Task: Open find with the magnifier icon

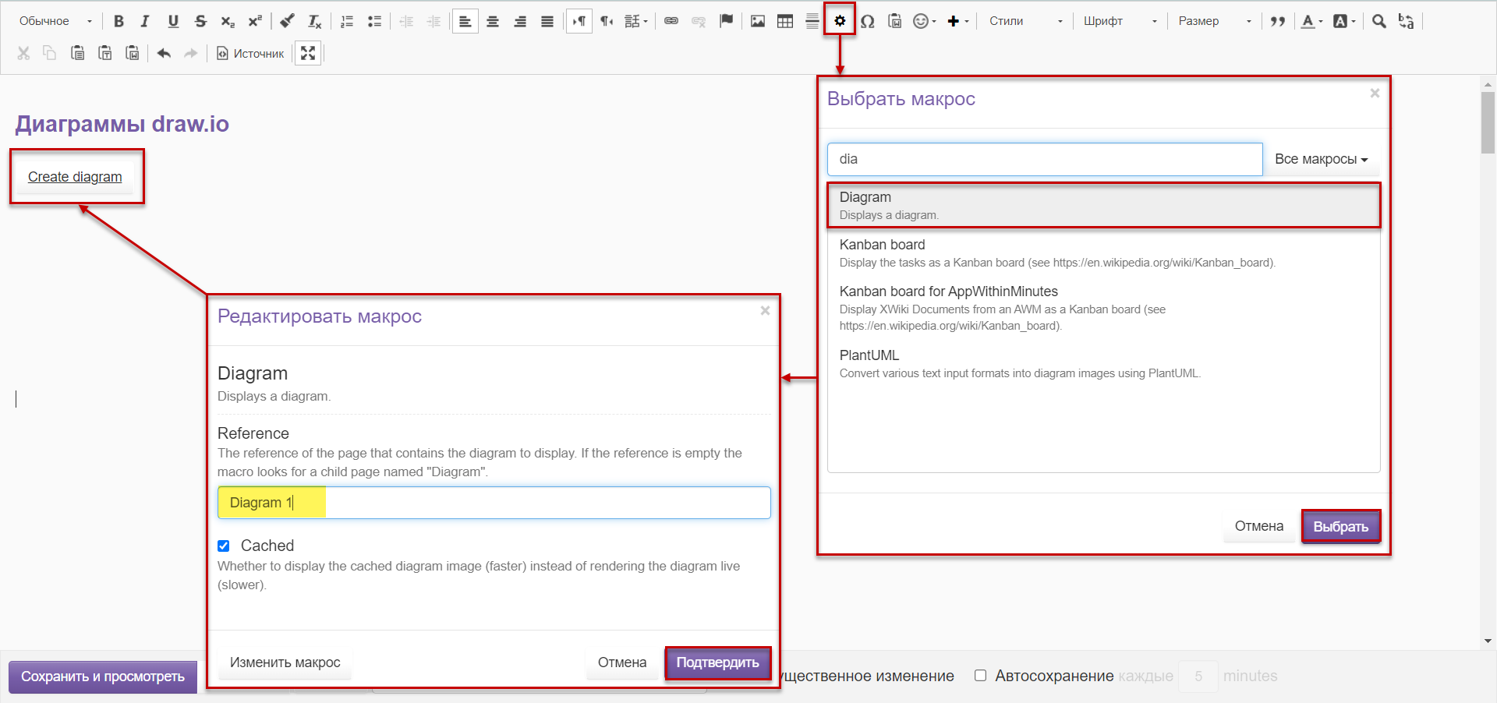Action: 1378,21
